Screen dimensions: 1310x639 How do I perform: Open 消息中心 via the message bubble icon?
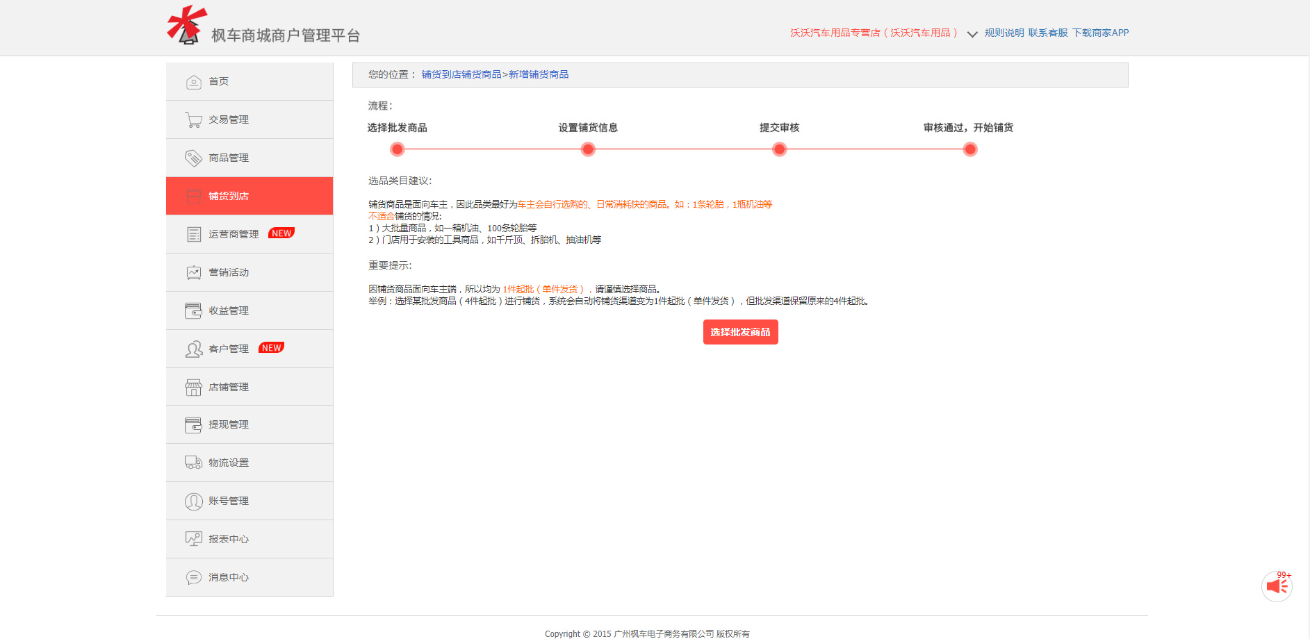pos(193,576)
